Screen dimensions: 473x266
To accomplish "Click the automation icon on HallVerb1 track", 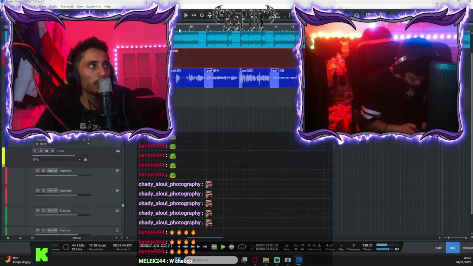I will coord(118,191).
